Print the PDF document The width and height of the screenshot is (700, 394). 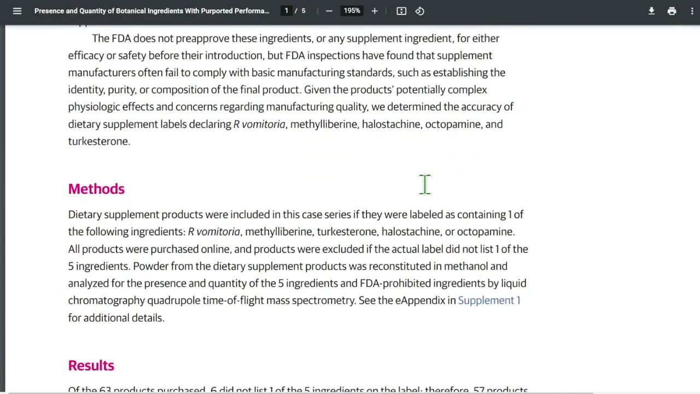coord(672,11)
